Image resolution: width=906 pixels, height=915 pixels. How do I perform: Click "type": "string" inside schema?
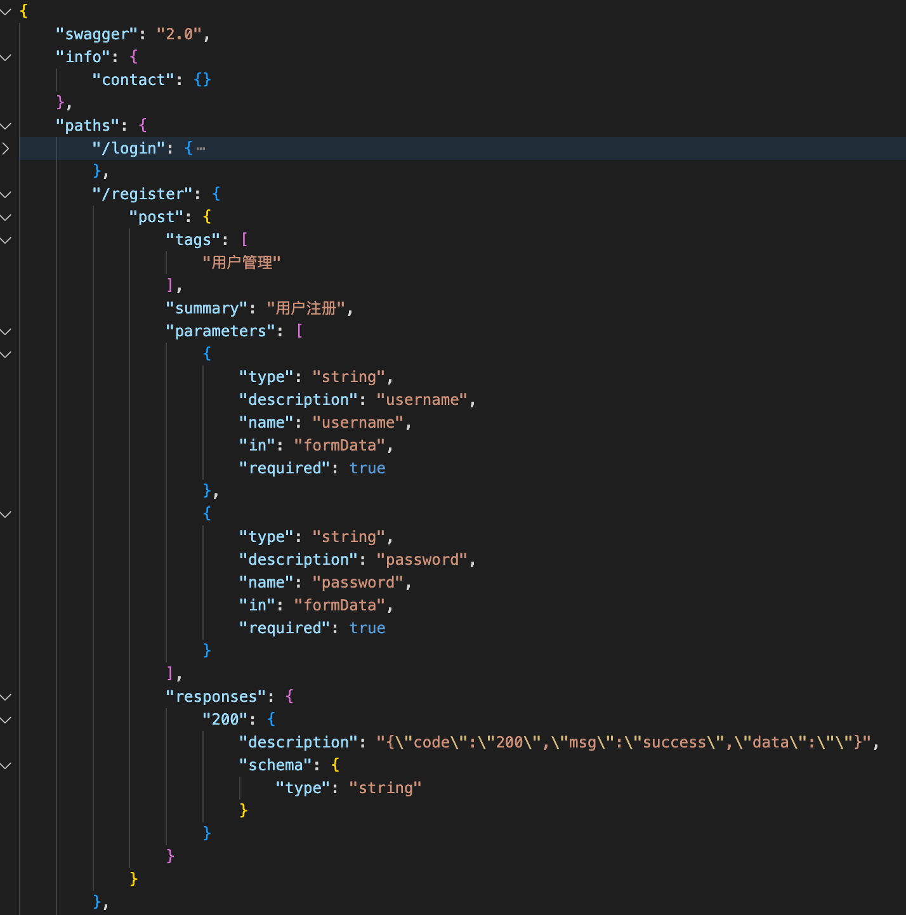(348, 788)
